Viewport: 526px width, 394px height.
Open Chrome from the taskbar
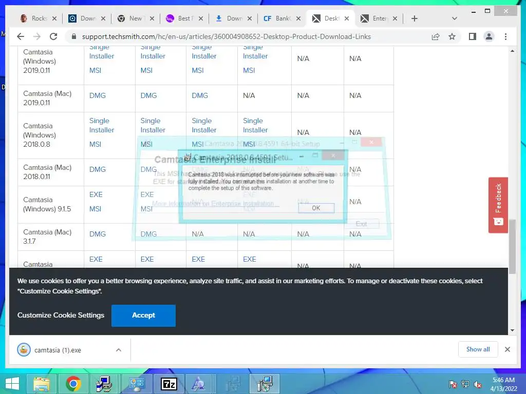[73, 384]
